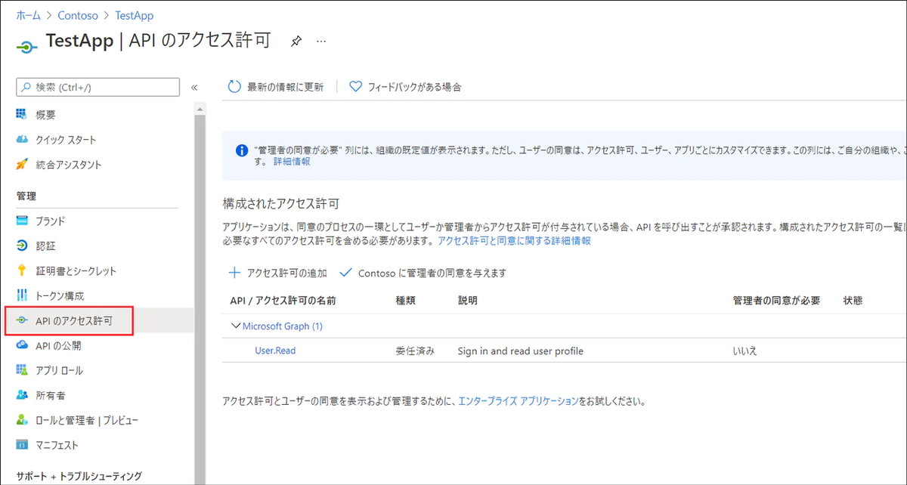
Task: Collapse the sidebar using the « chevron
Action: (x=194, y=86)
